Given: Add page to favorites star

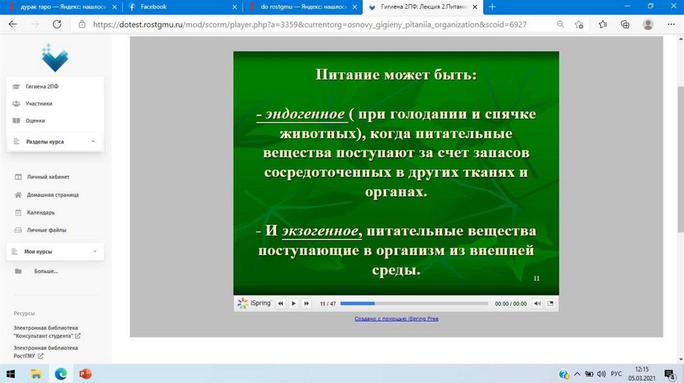Looking at the screenshot, I should [579, 25].
